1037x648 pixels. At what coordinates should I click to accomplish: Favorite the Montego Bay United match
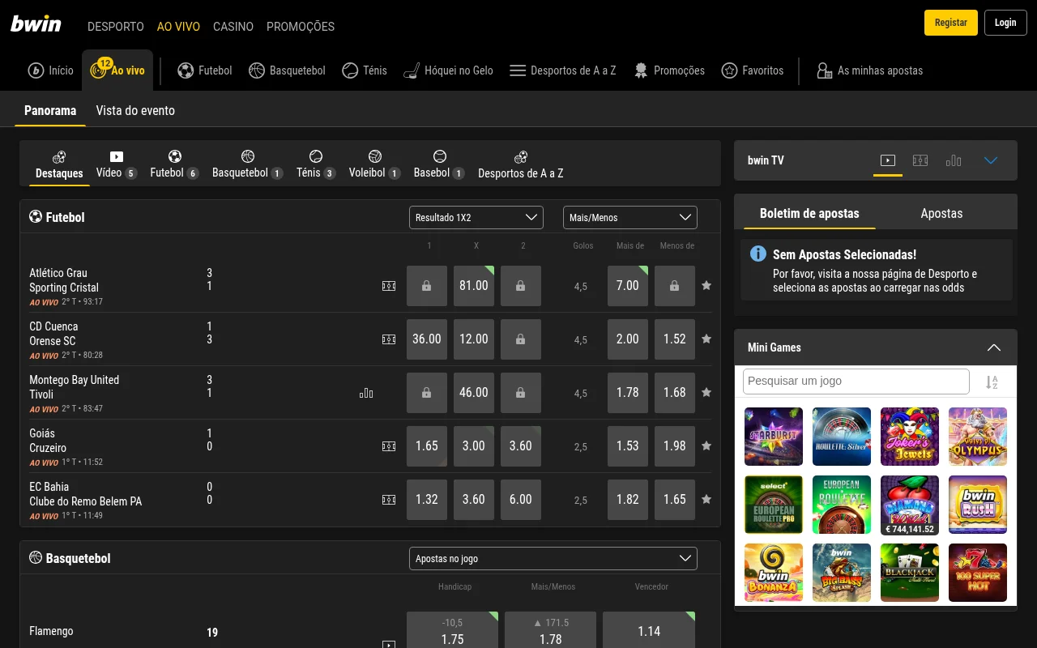tap(706, 393)
